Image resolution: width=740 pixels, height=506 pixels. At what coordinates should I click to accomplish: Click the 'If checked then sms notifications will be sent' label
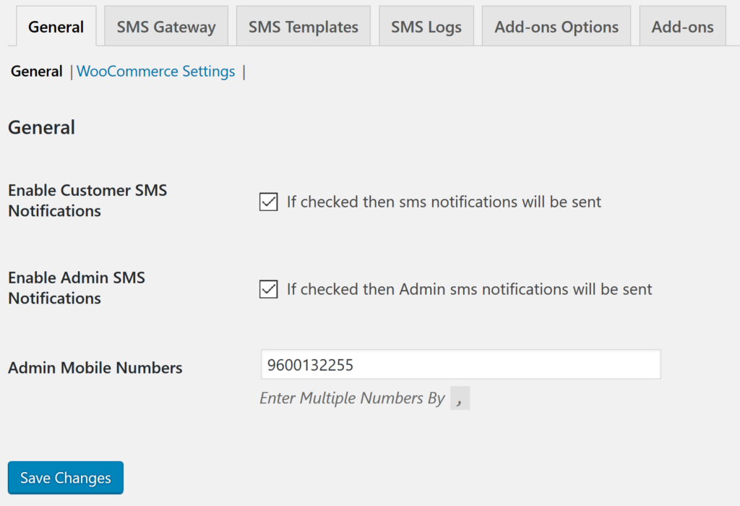pyautogui.click(x=444, y=202)
